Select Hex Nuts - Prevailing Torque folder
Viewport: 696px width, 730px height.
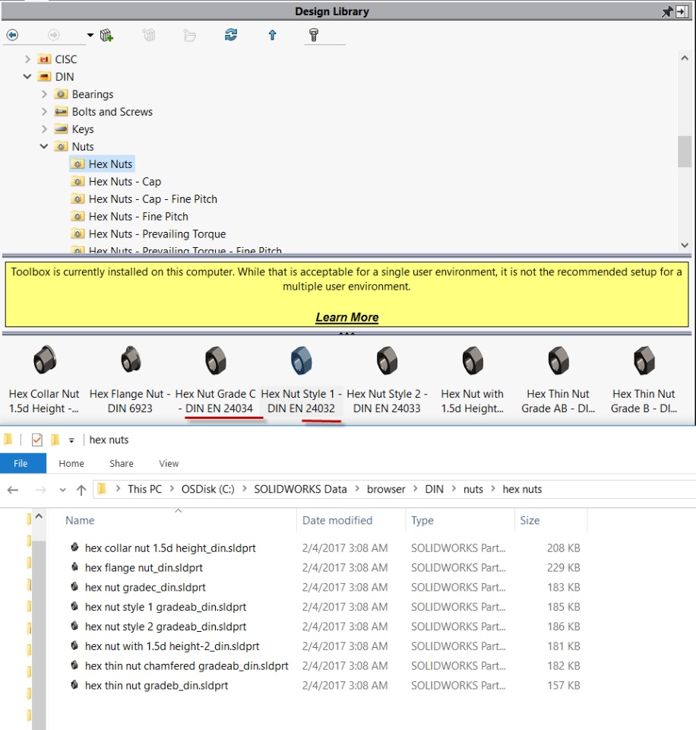157,233
